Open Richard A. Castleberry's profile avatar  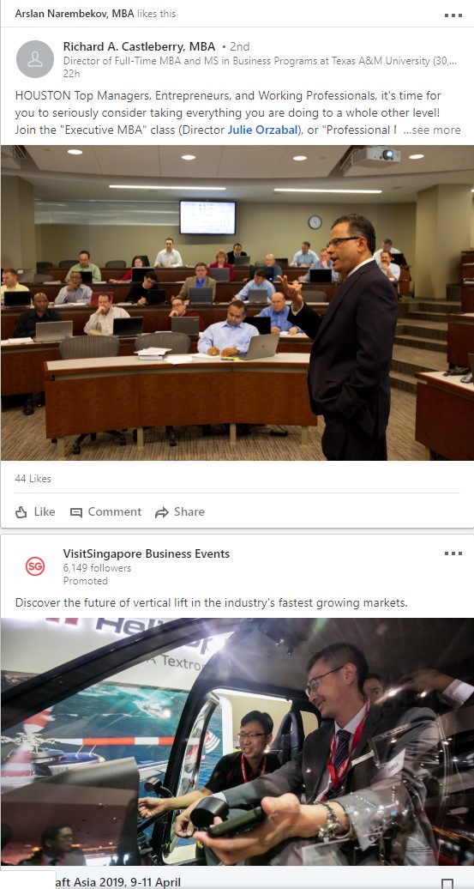coord(35,59)
